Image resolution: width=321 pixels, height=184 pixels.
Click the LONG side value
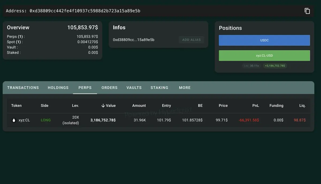pyautogui.click(x=45, y=120)
